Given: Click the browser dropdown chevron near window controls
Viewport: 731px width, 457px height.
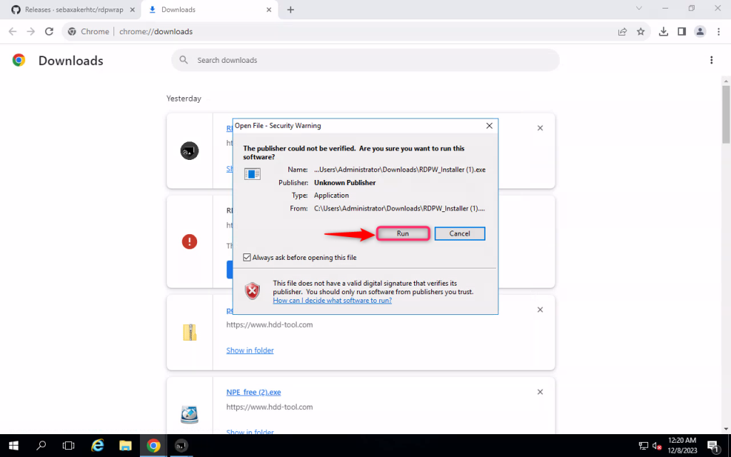Looking at the screenshot, I should coord(639,9).
